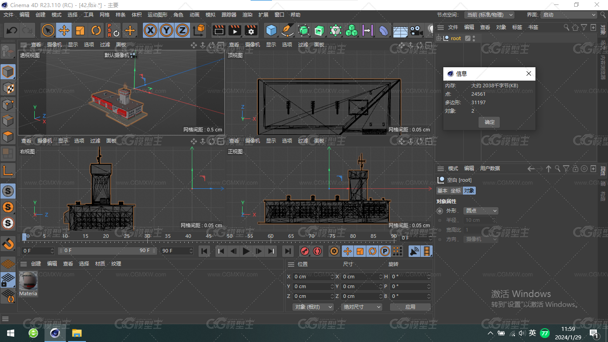Add a Cube primitive object
This screenshot has width=608, height=342.
pos(271,30)
